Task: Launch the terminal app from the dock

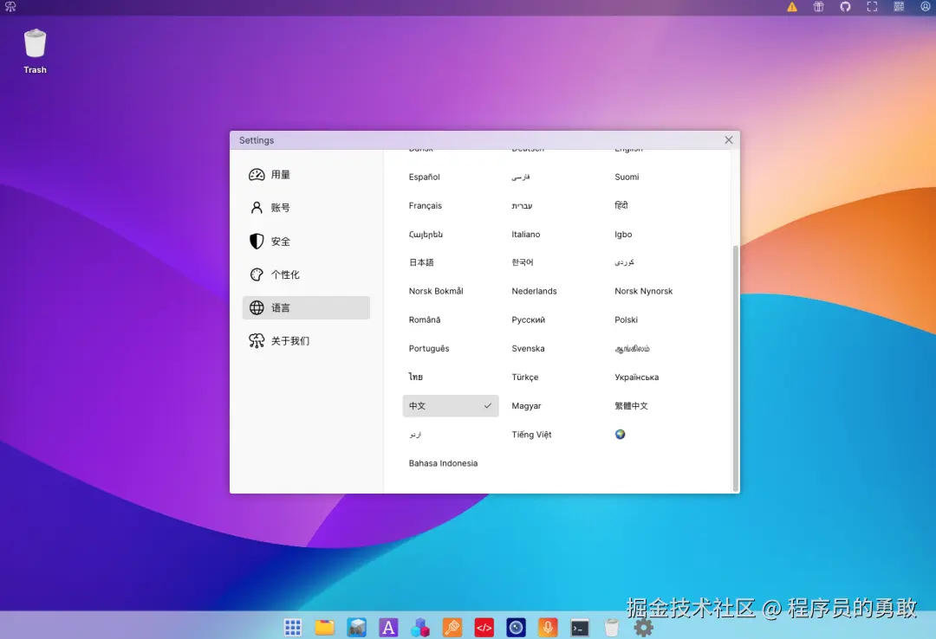Action: [x=580, y=626]
